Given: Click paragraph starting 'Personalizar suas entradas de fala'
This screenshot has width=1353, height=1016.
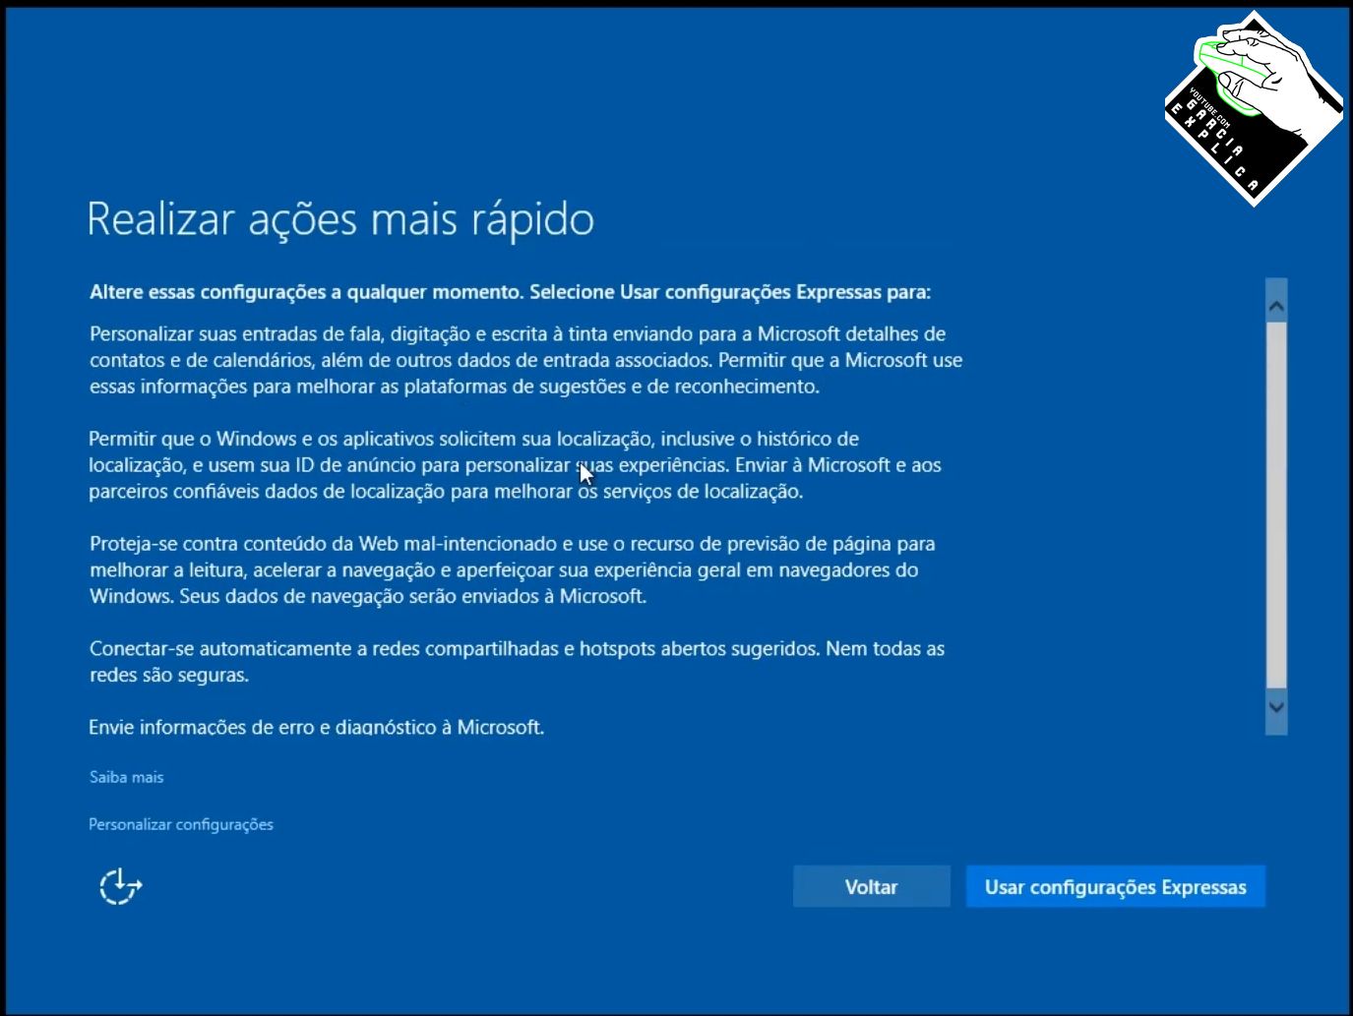Looking at the screenshot, I should click(x=526, y=360).
